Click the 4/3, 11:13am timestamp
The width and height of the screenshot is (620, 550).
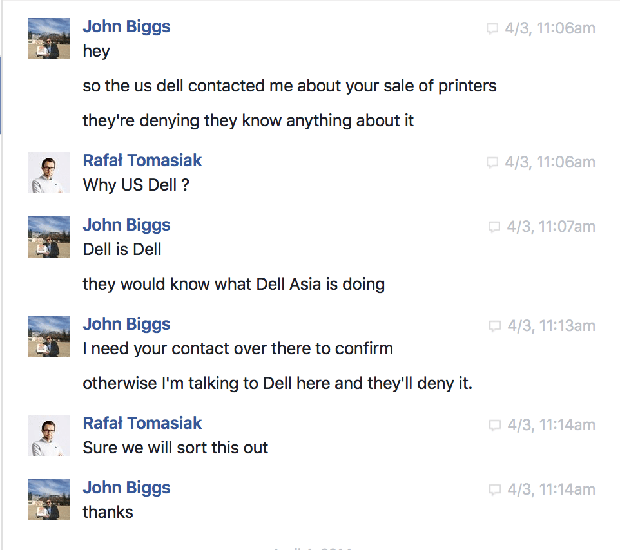(551, 327)
